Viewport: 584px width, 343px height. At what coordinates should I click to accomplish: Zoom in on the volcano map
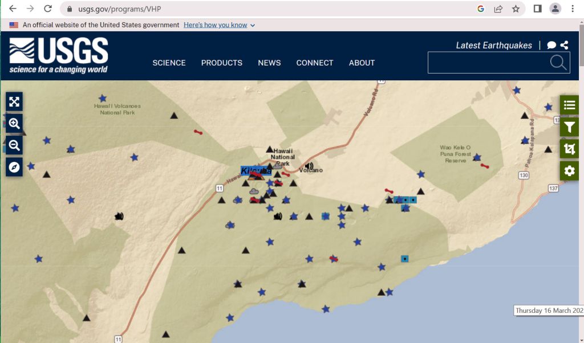14,124
